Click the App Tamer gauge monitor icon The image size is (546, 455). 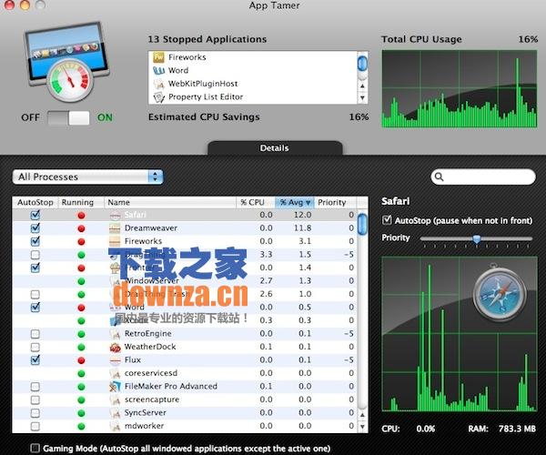[67, 61]
